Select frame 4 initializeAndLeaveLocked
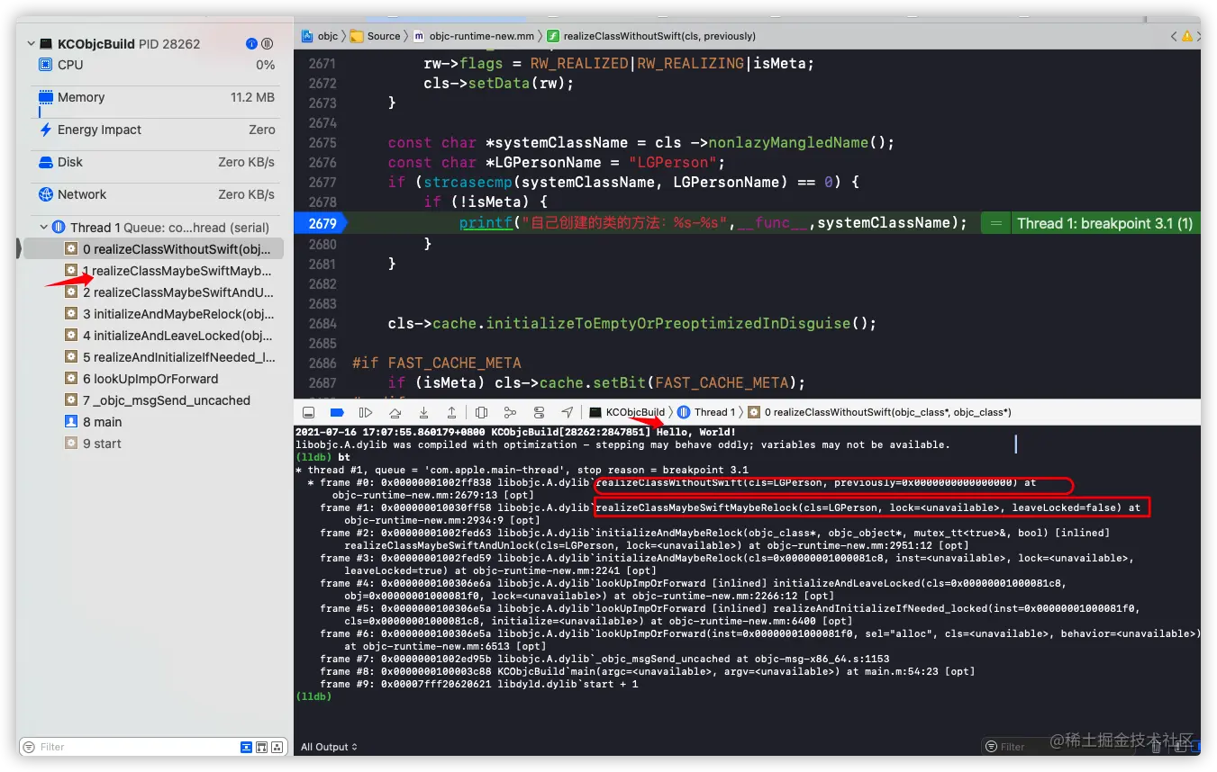Screen dimensions: 1217x772 pos(153,336)
